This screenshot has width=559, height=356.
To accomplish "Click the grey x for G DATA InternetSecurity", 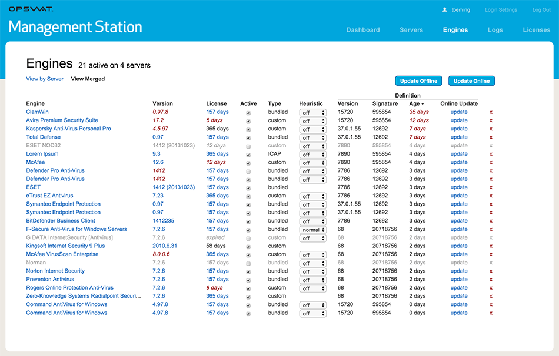I will point(491,238).
